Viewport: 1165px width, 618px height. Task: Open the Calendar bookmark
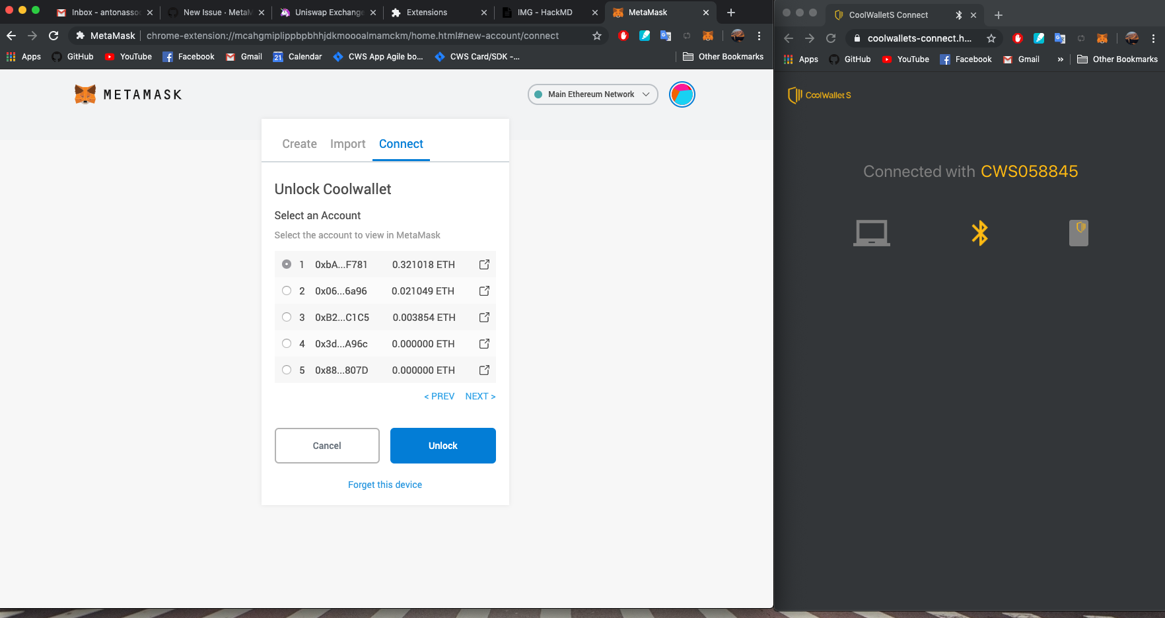[297, 57]
